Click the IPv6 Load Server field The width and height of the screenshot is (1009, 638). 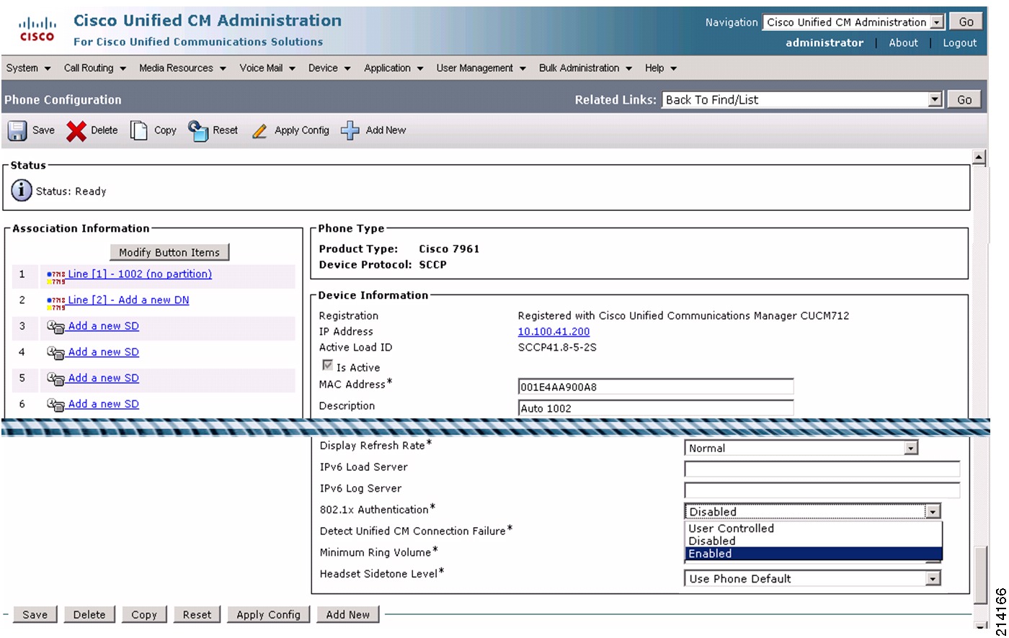[x=822, y=469]
